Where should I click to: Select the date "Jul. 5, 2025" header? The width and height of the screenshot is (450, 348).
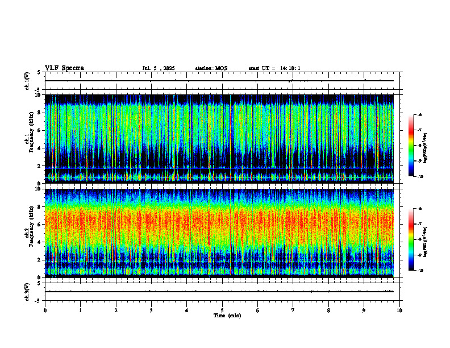pyautogui.click(x=159, y=68)
